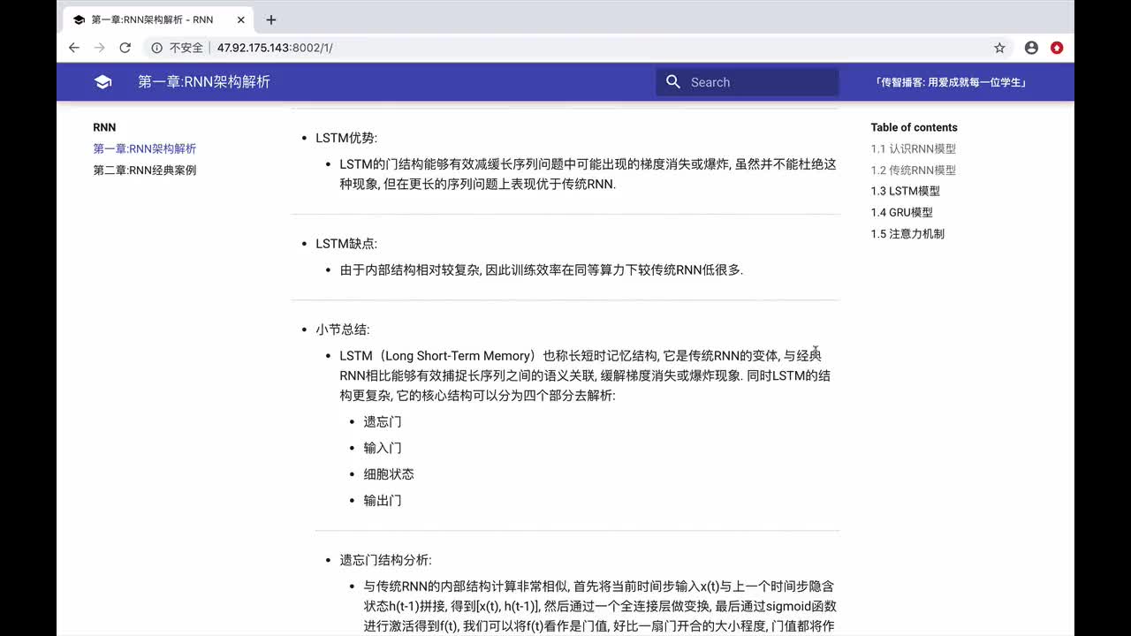Bookmark page with star icon
Image resolution: width=1131 pixels, height=636 pixels.
[x=999, y=48]
